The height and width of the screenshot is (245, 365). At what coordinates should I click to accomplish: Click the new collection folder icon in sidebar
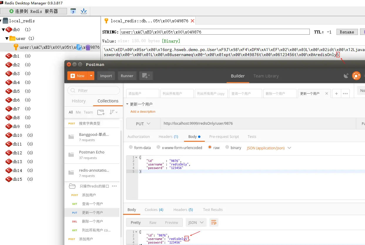point(101,112)
